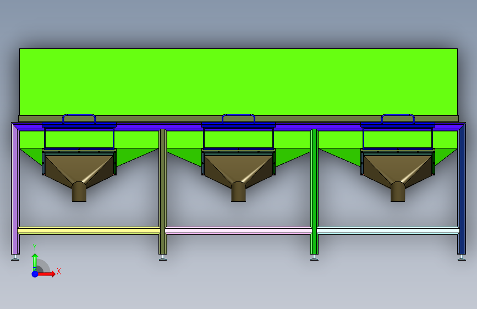
Task: Click the "X" axis label
Action: (x=59, y=271)
